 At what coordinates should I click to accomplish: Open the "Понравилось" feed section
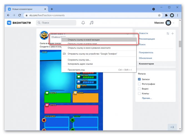click(x=146, y=52)
